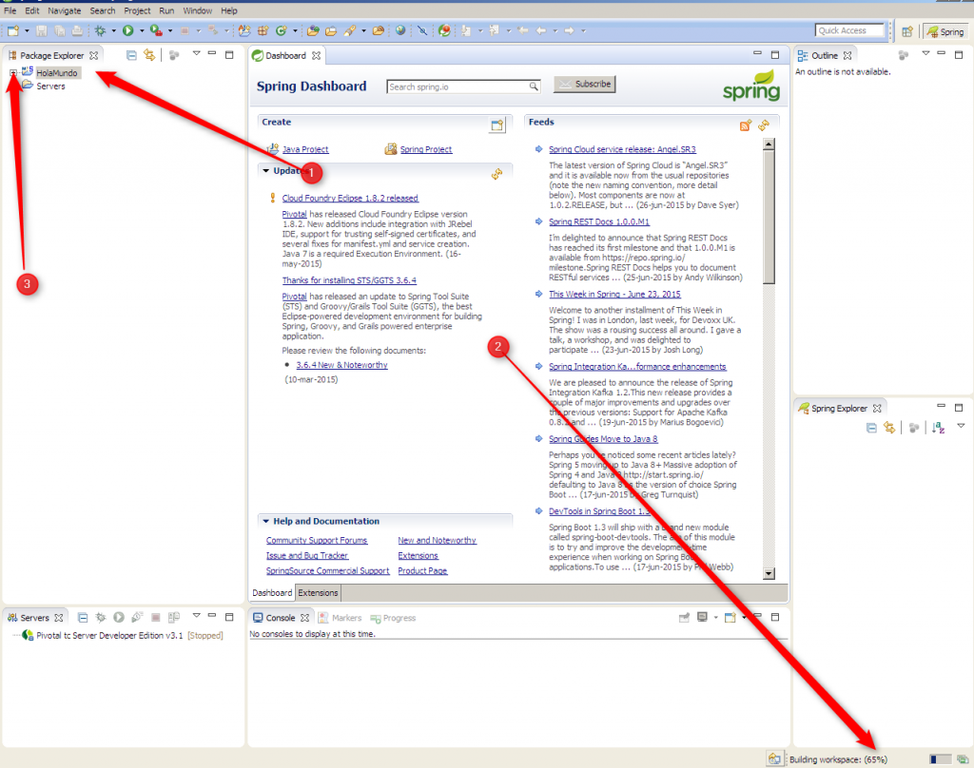The height and width of the screenshot is (768, 974).
Task: Click the Print icon on the main toolbar
Action: point(76,29)
